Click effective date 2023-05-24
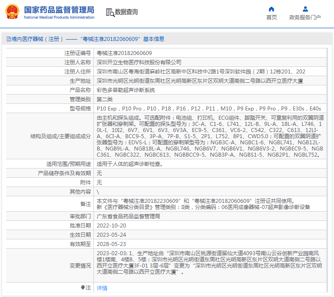 pos(111,235)
